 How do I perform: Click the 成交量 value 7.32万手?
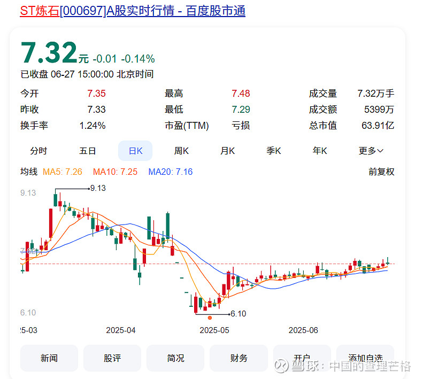(x=376, y=94)
